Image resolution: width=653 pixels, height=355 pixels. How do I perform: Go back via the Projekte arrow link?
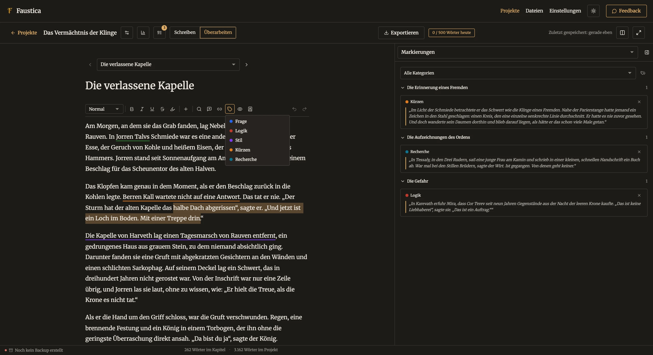click(x=24, y=33)
